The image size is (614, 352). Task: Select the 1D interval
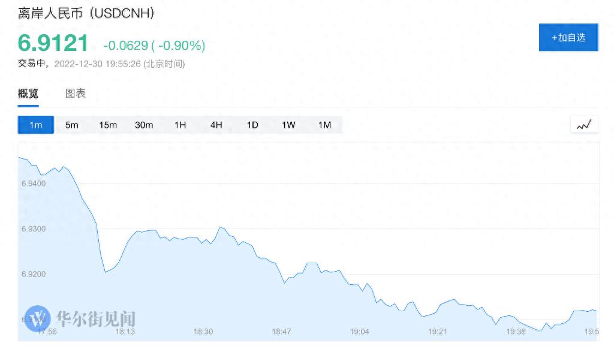click(252, 125)
